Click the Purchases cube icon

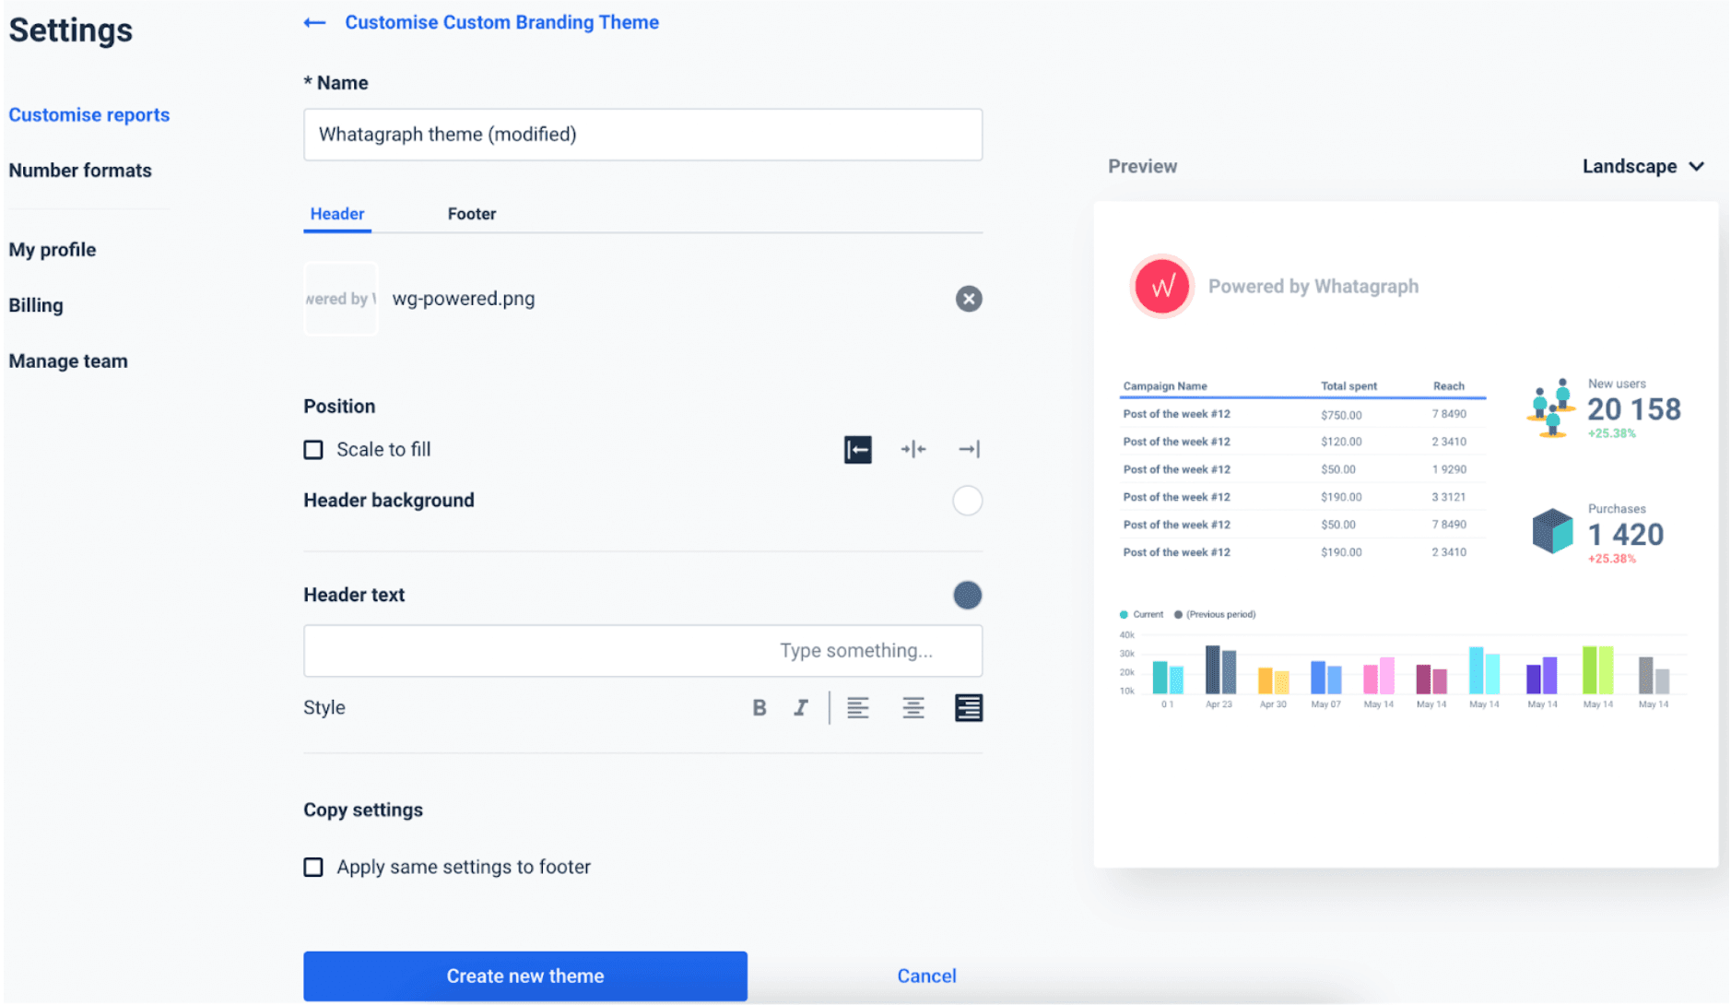tap(1551, 531)
